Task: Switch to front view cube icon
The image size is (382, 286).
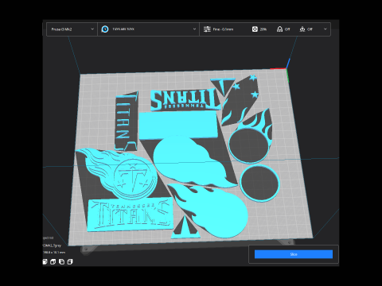Action: [53, 261]
